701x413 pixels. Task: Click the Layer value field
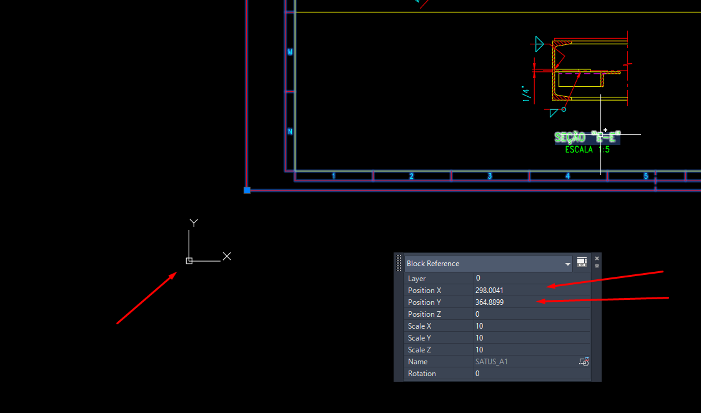point(531,278)
